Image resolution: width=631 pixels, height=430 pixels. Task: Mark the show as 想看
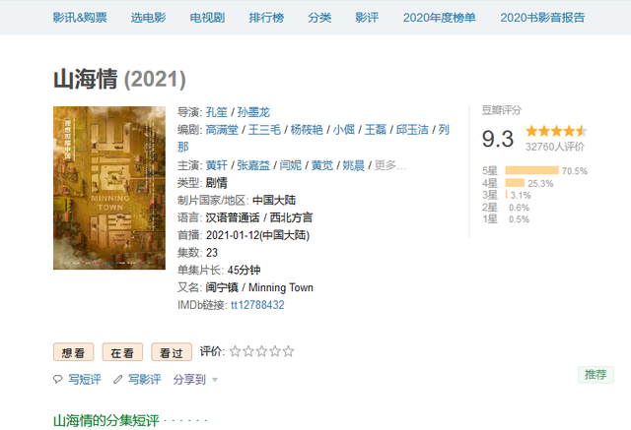pyautogui.click(x=73, y=352)
